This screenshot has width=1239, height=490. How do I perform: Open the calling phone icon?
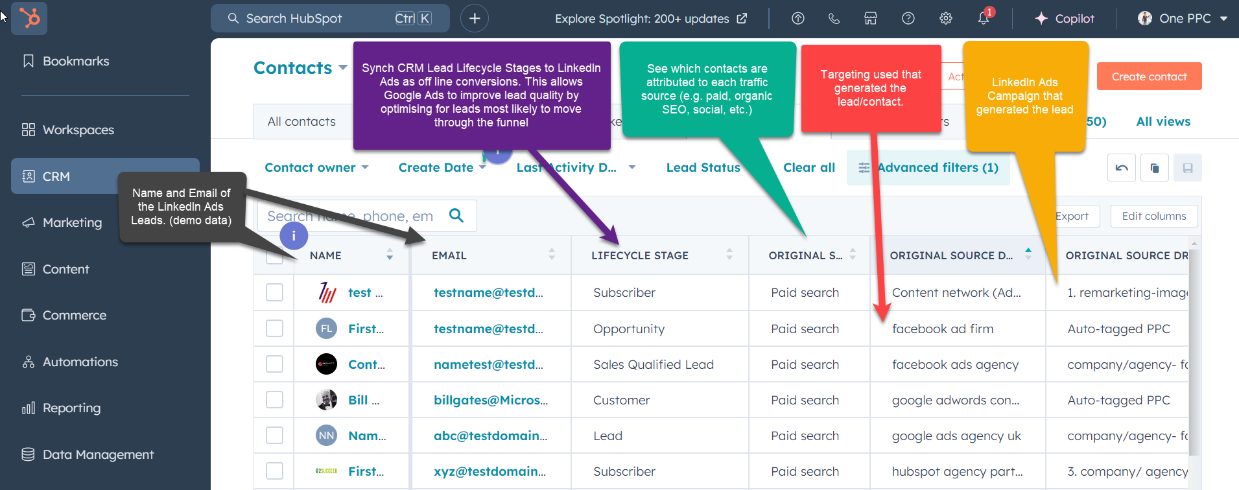click(x=834, y=18)
